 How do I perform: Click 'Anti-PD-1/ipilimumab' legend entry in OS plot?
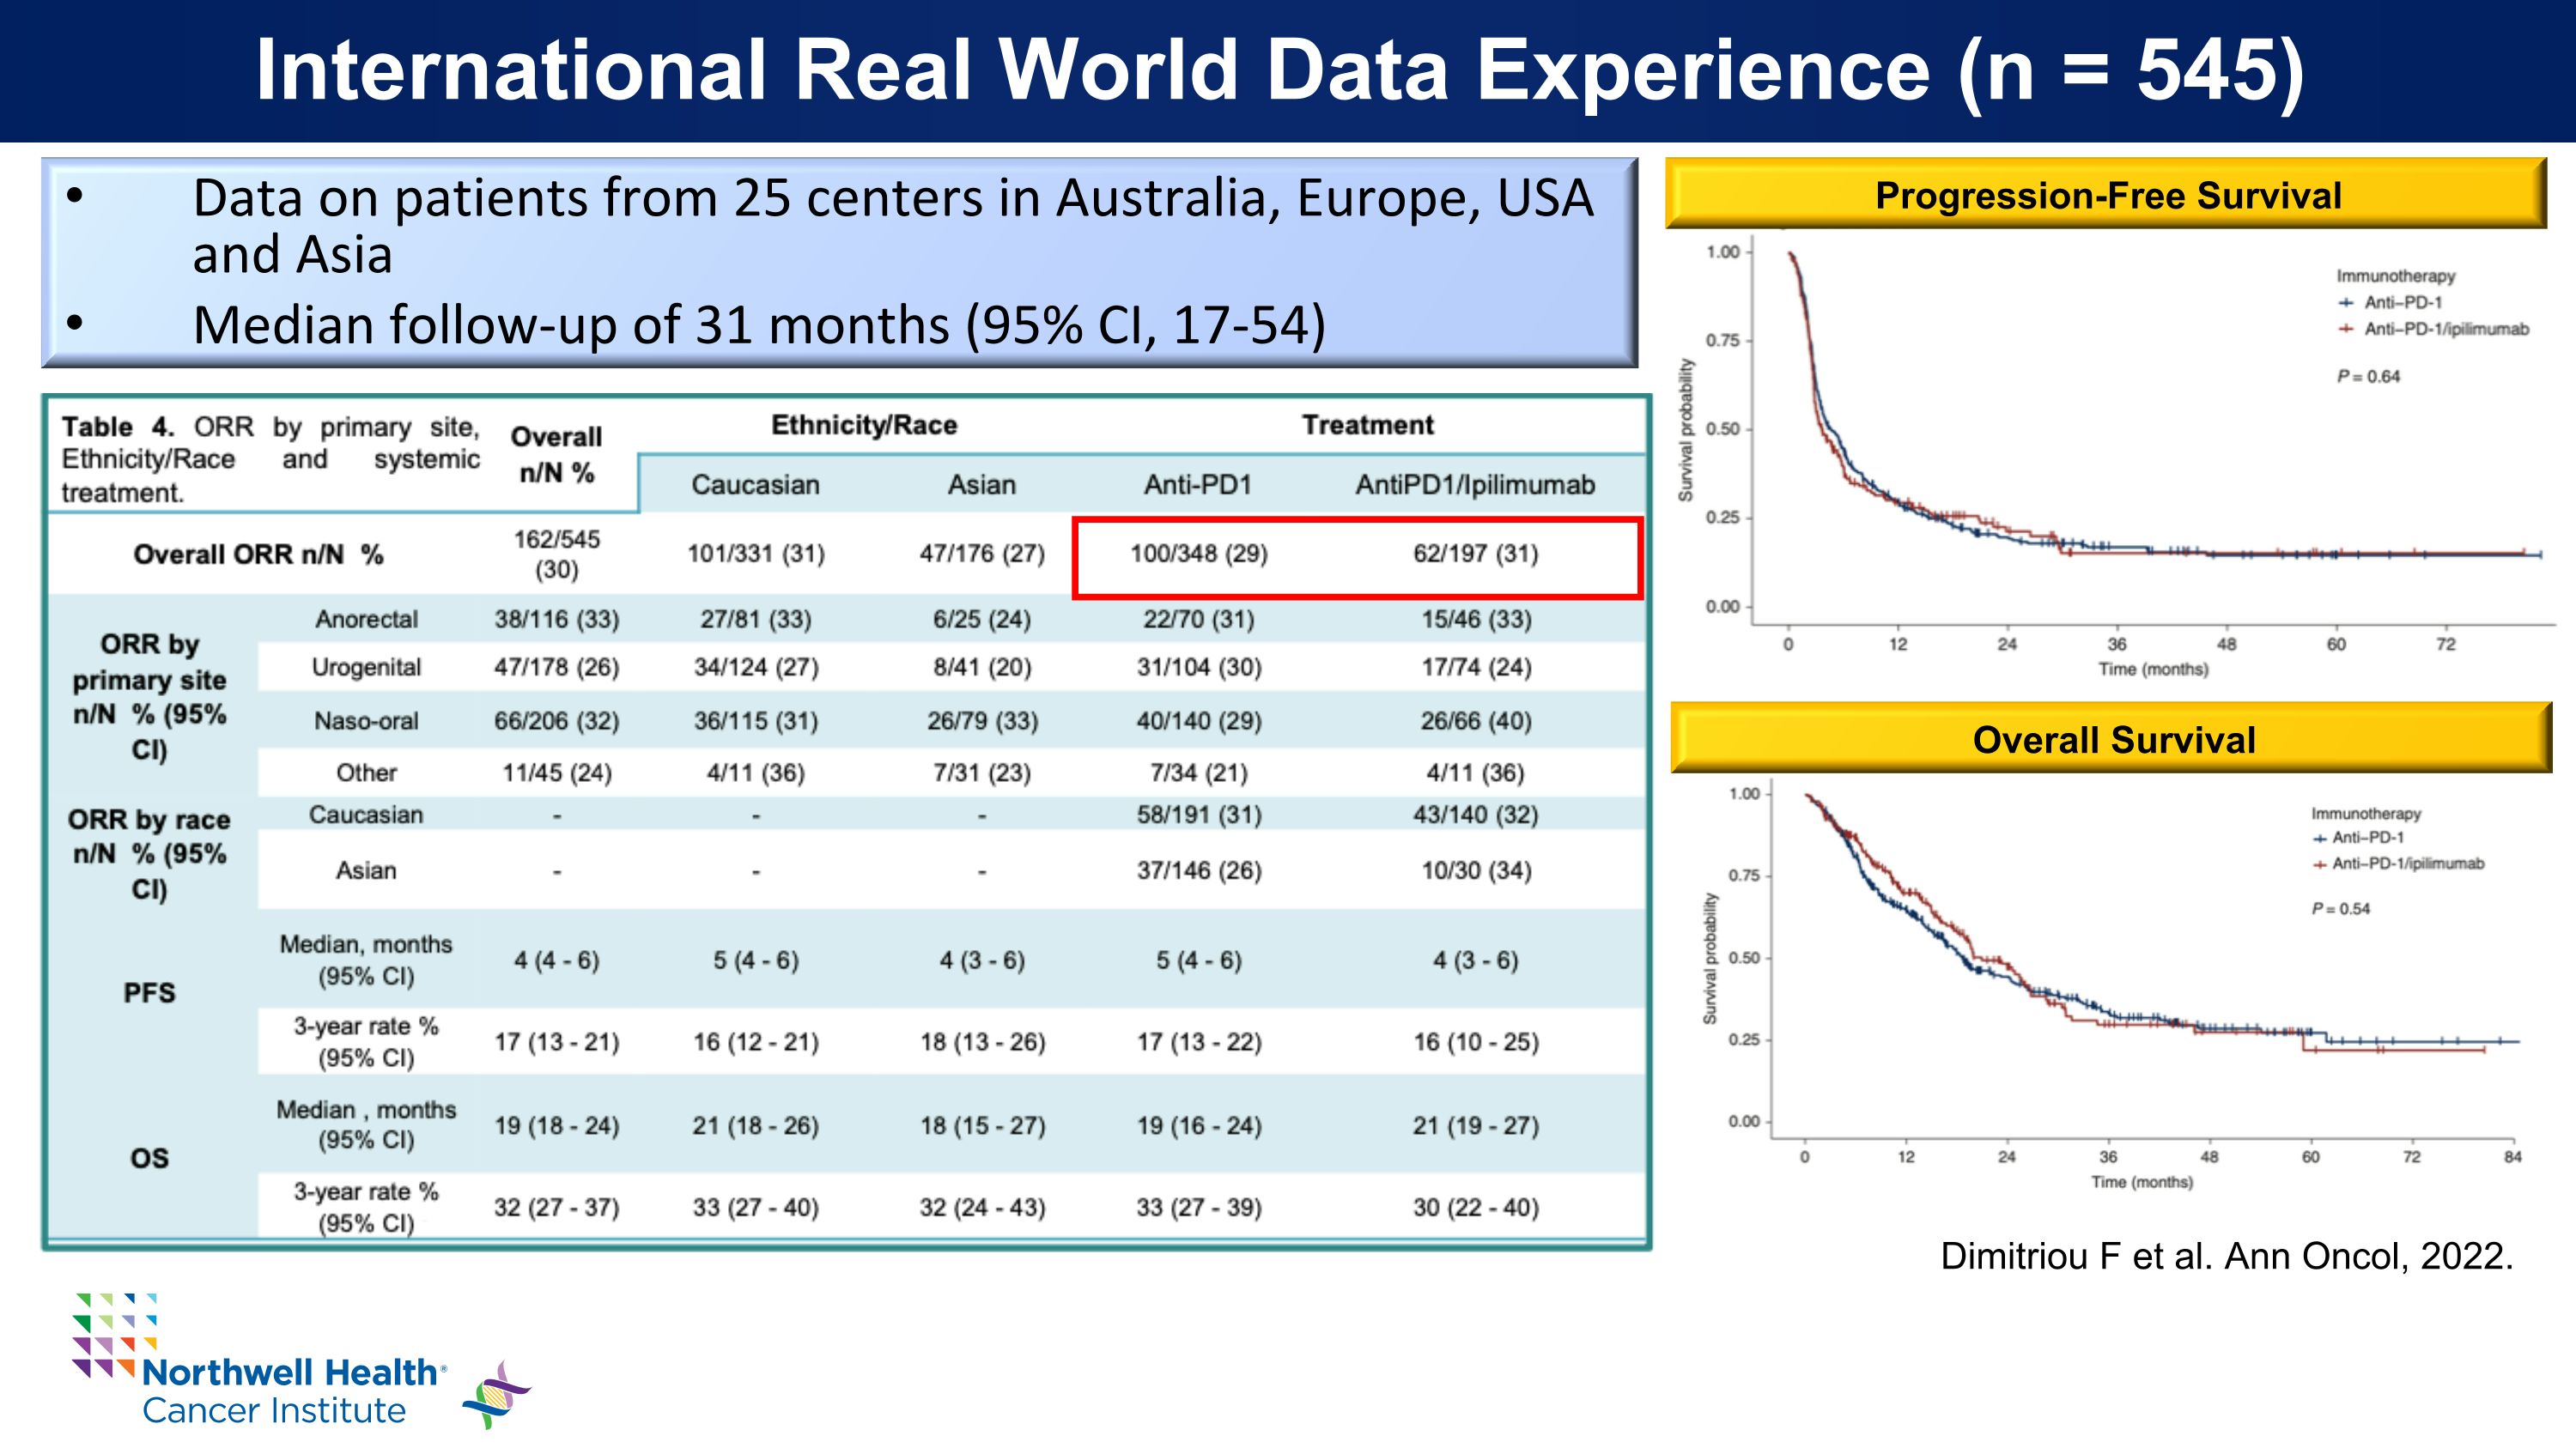(2397, 863)
